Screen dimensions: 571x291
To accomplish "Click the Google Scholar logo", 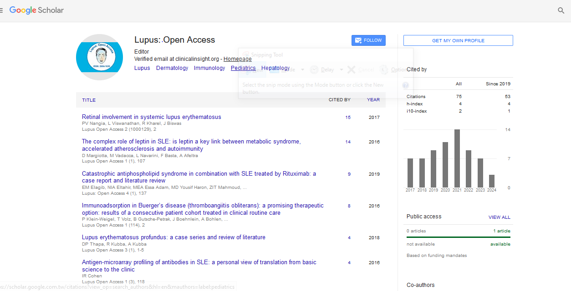I will coord(36,10).
